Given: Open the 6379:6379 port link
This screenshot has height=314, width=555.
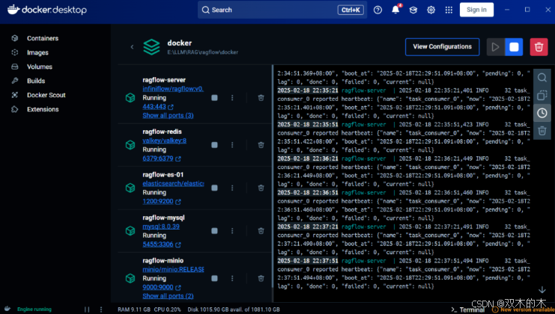Looking at the screenshot, I should (x=158, y=158).
